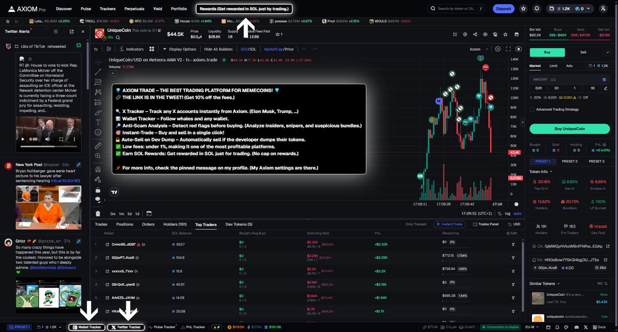618x332 pixels.
Task: Switch the MarketCap/Price toggle
Action: tap(279, 49)
